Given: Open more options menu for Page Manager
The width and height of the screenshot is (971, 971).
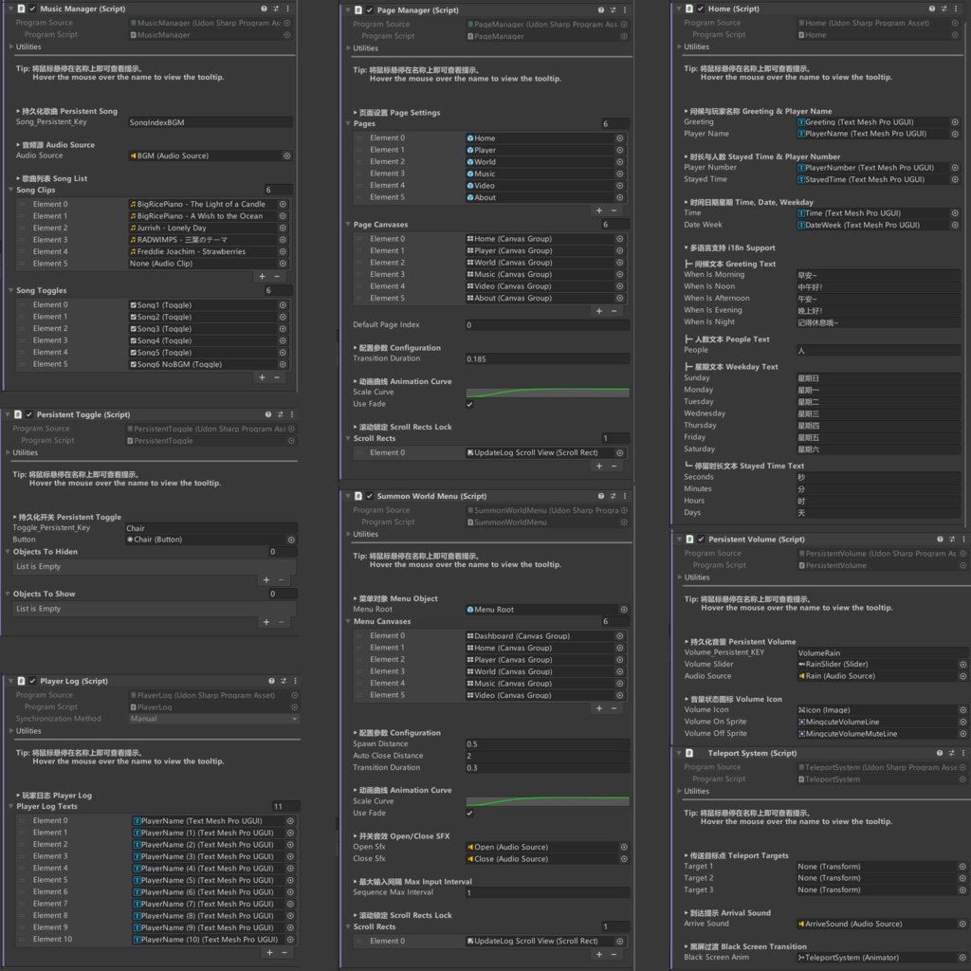Looking at the screenshot, I should click(x=624, y=9).
